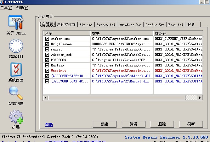Toggle the runeip entry checkbox

pos(47,49)
